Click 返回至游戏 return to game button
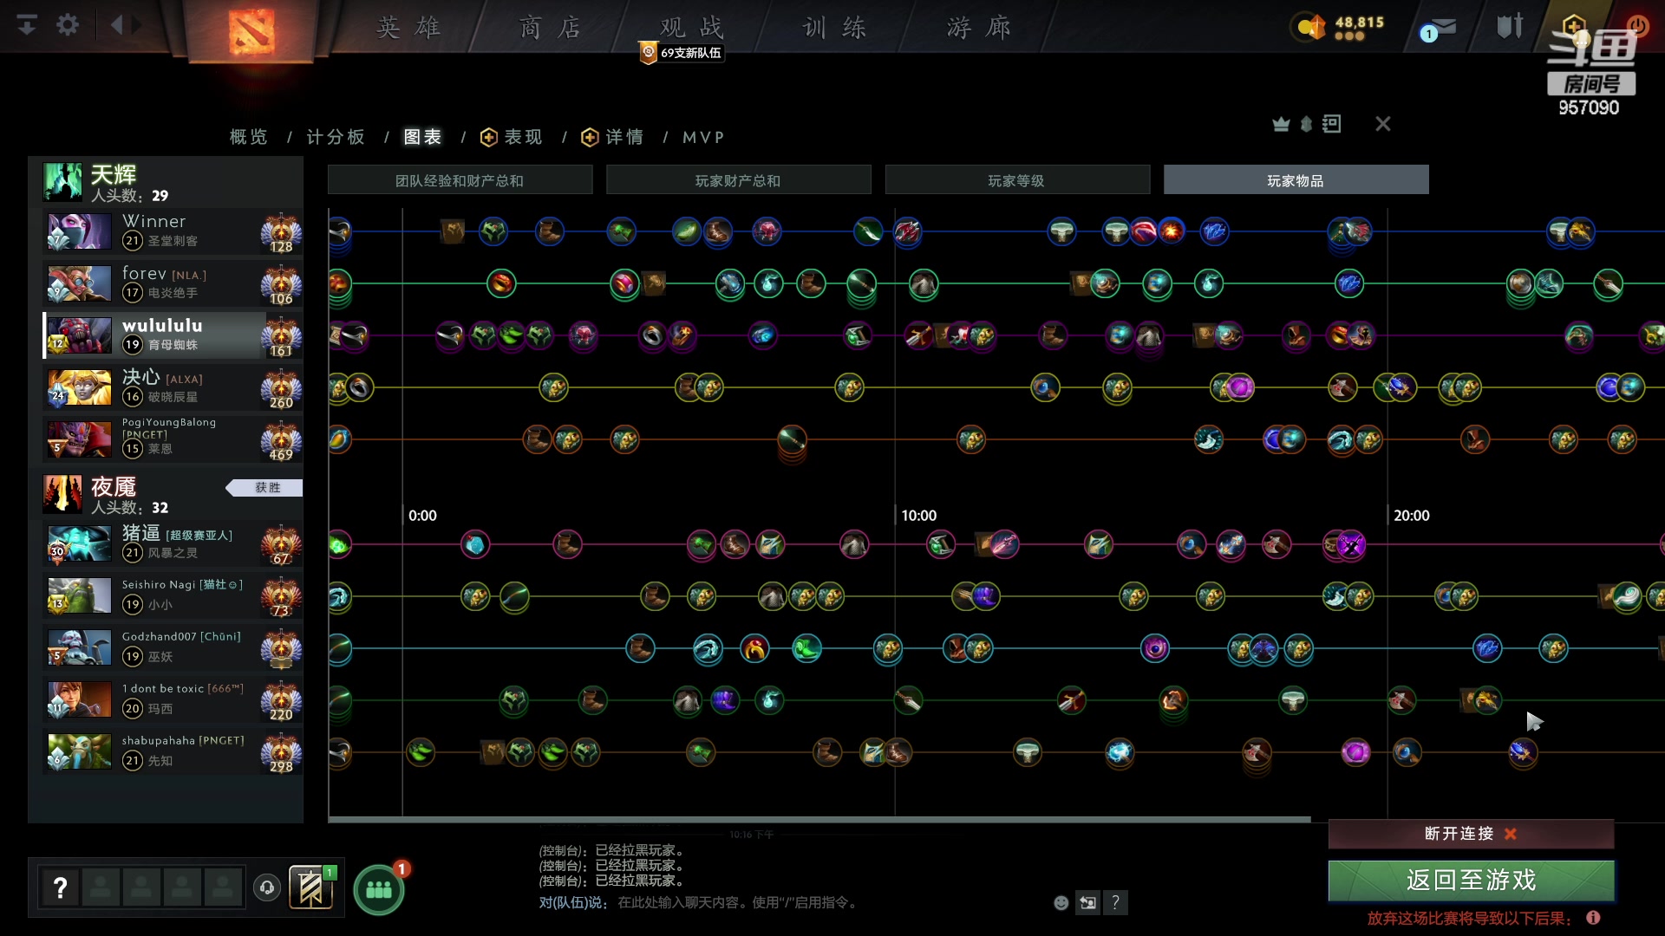 (x=1471, y=881)
